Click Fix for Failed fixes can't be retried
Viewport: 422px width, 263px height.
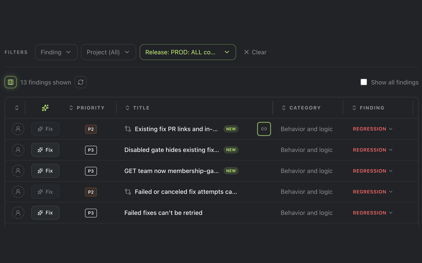(x=45, y=213)
